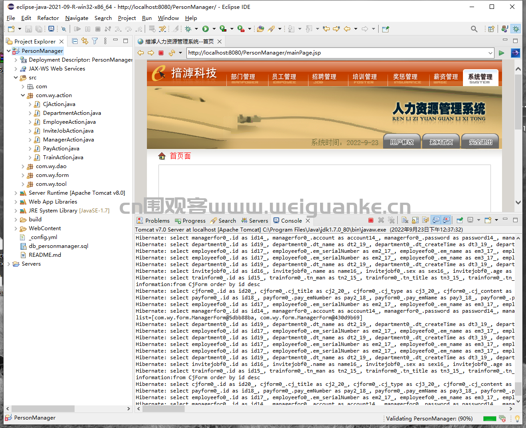
Task: Switch to the Servers tab
Action: 255,220
